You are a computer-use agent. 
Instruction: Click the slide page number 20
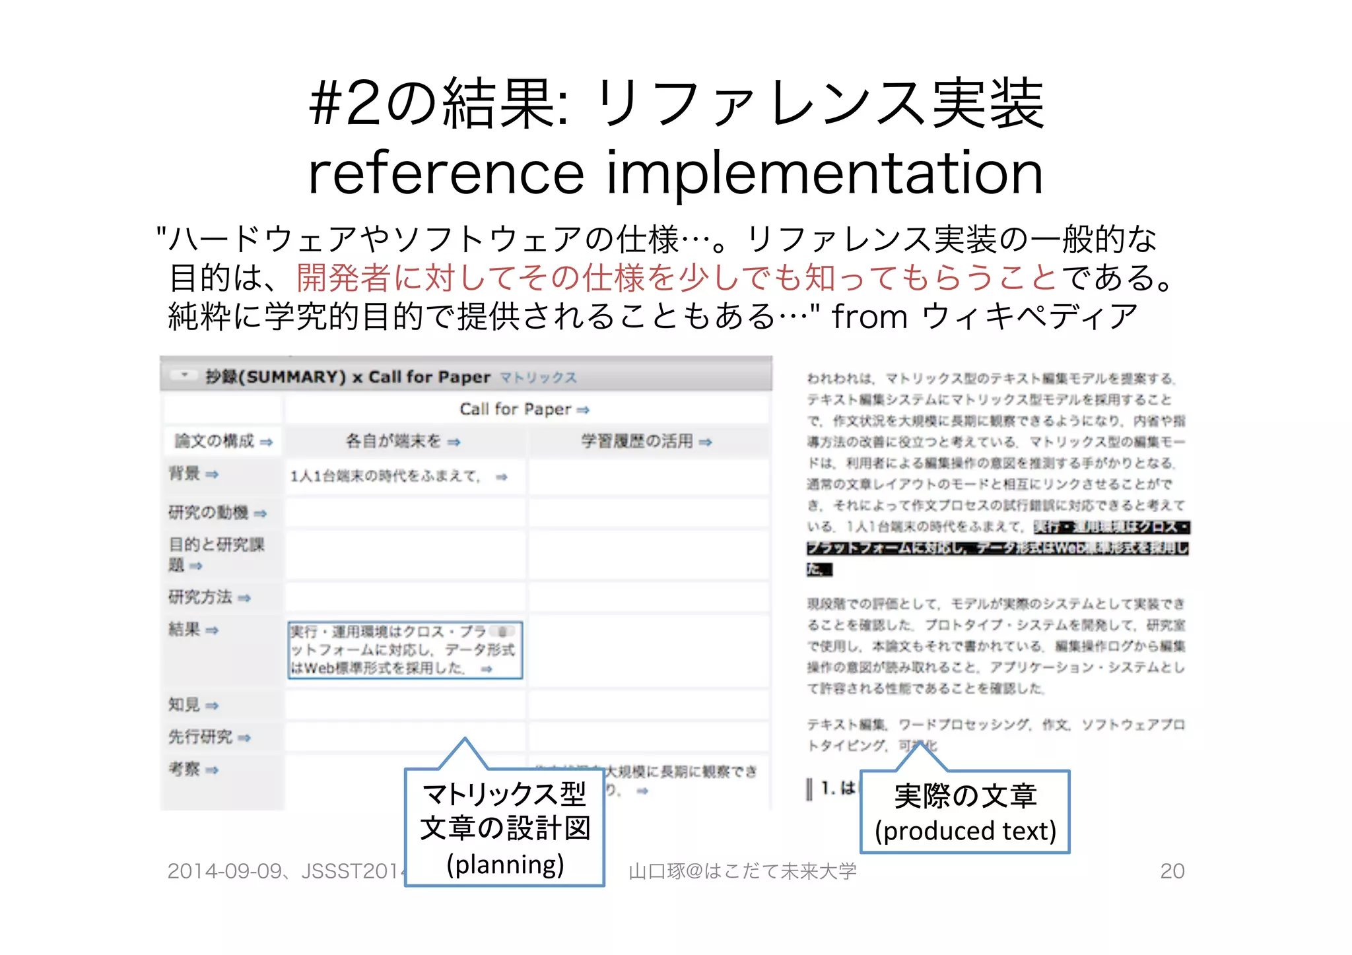coord(1172,871)
